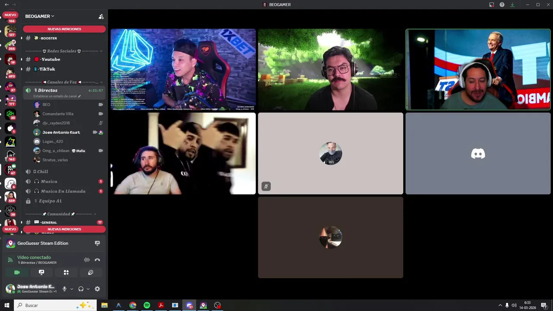Collapse the Comunidad category
The image size is (553, 311).
pos(61,214)
